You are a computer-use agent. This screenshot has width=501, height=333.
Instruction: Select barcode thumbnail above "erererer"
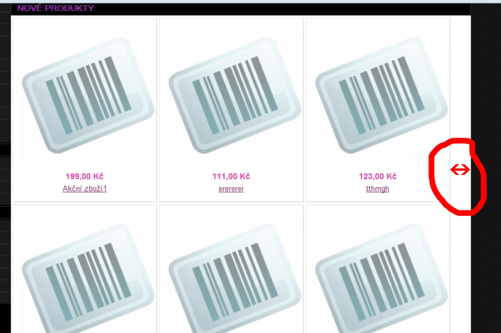[x=235, y=95]
